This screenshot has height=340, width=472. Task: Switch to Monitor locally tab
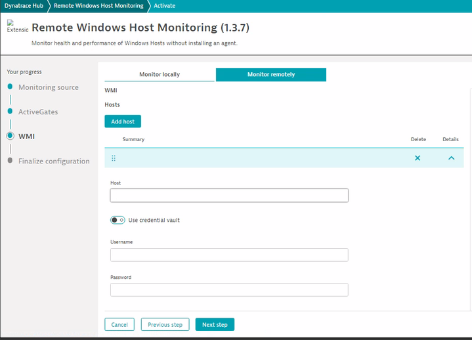click(160, 75)
